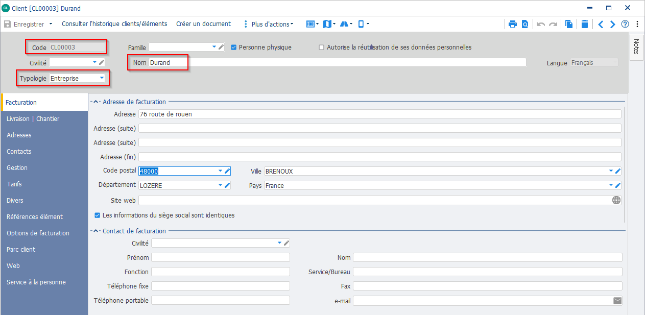
Task: Select the Divers tab
Action: (x=44, y=200)
